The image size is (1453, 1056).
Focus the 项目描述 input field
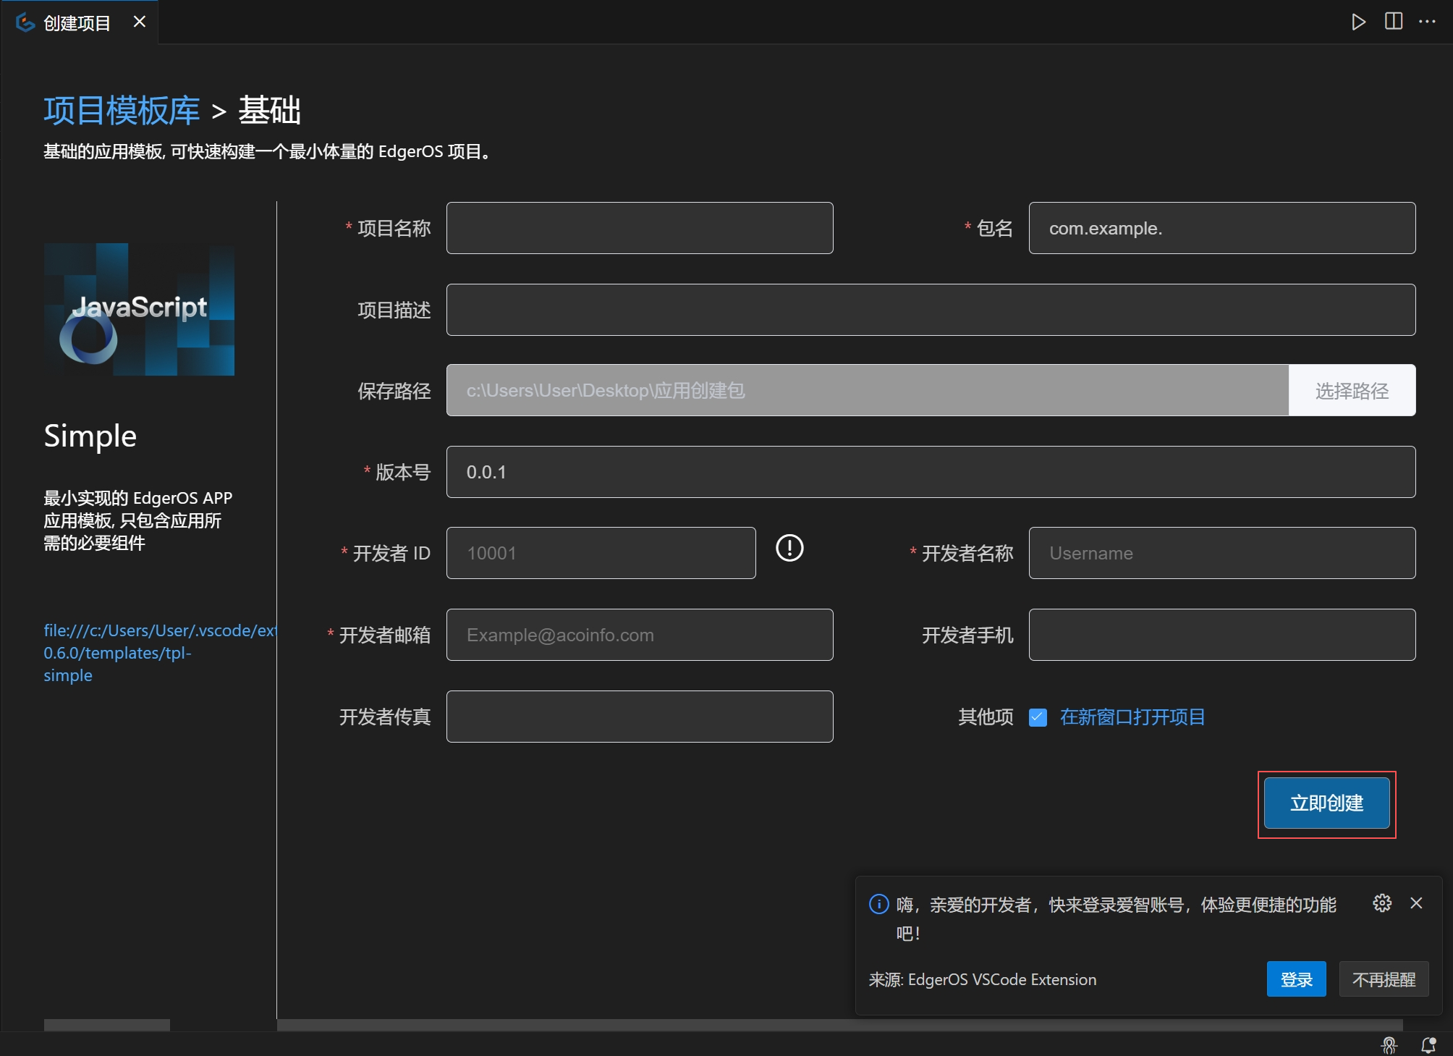coord(931,310)
